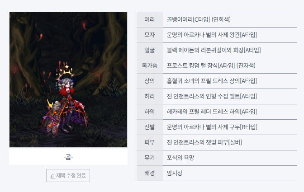
Task: Click the 골뱅이머리[C타입] (연회색) hair item
Action: (x=199, y=19)
